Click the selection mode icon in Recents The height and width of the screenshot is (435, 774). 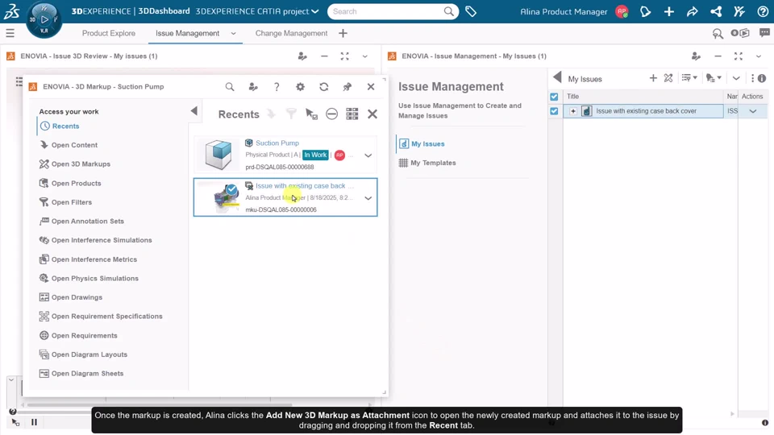[311, 114]
